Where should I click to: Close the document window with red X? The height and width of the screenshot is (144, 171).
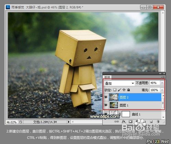pos(158,7)
